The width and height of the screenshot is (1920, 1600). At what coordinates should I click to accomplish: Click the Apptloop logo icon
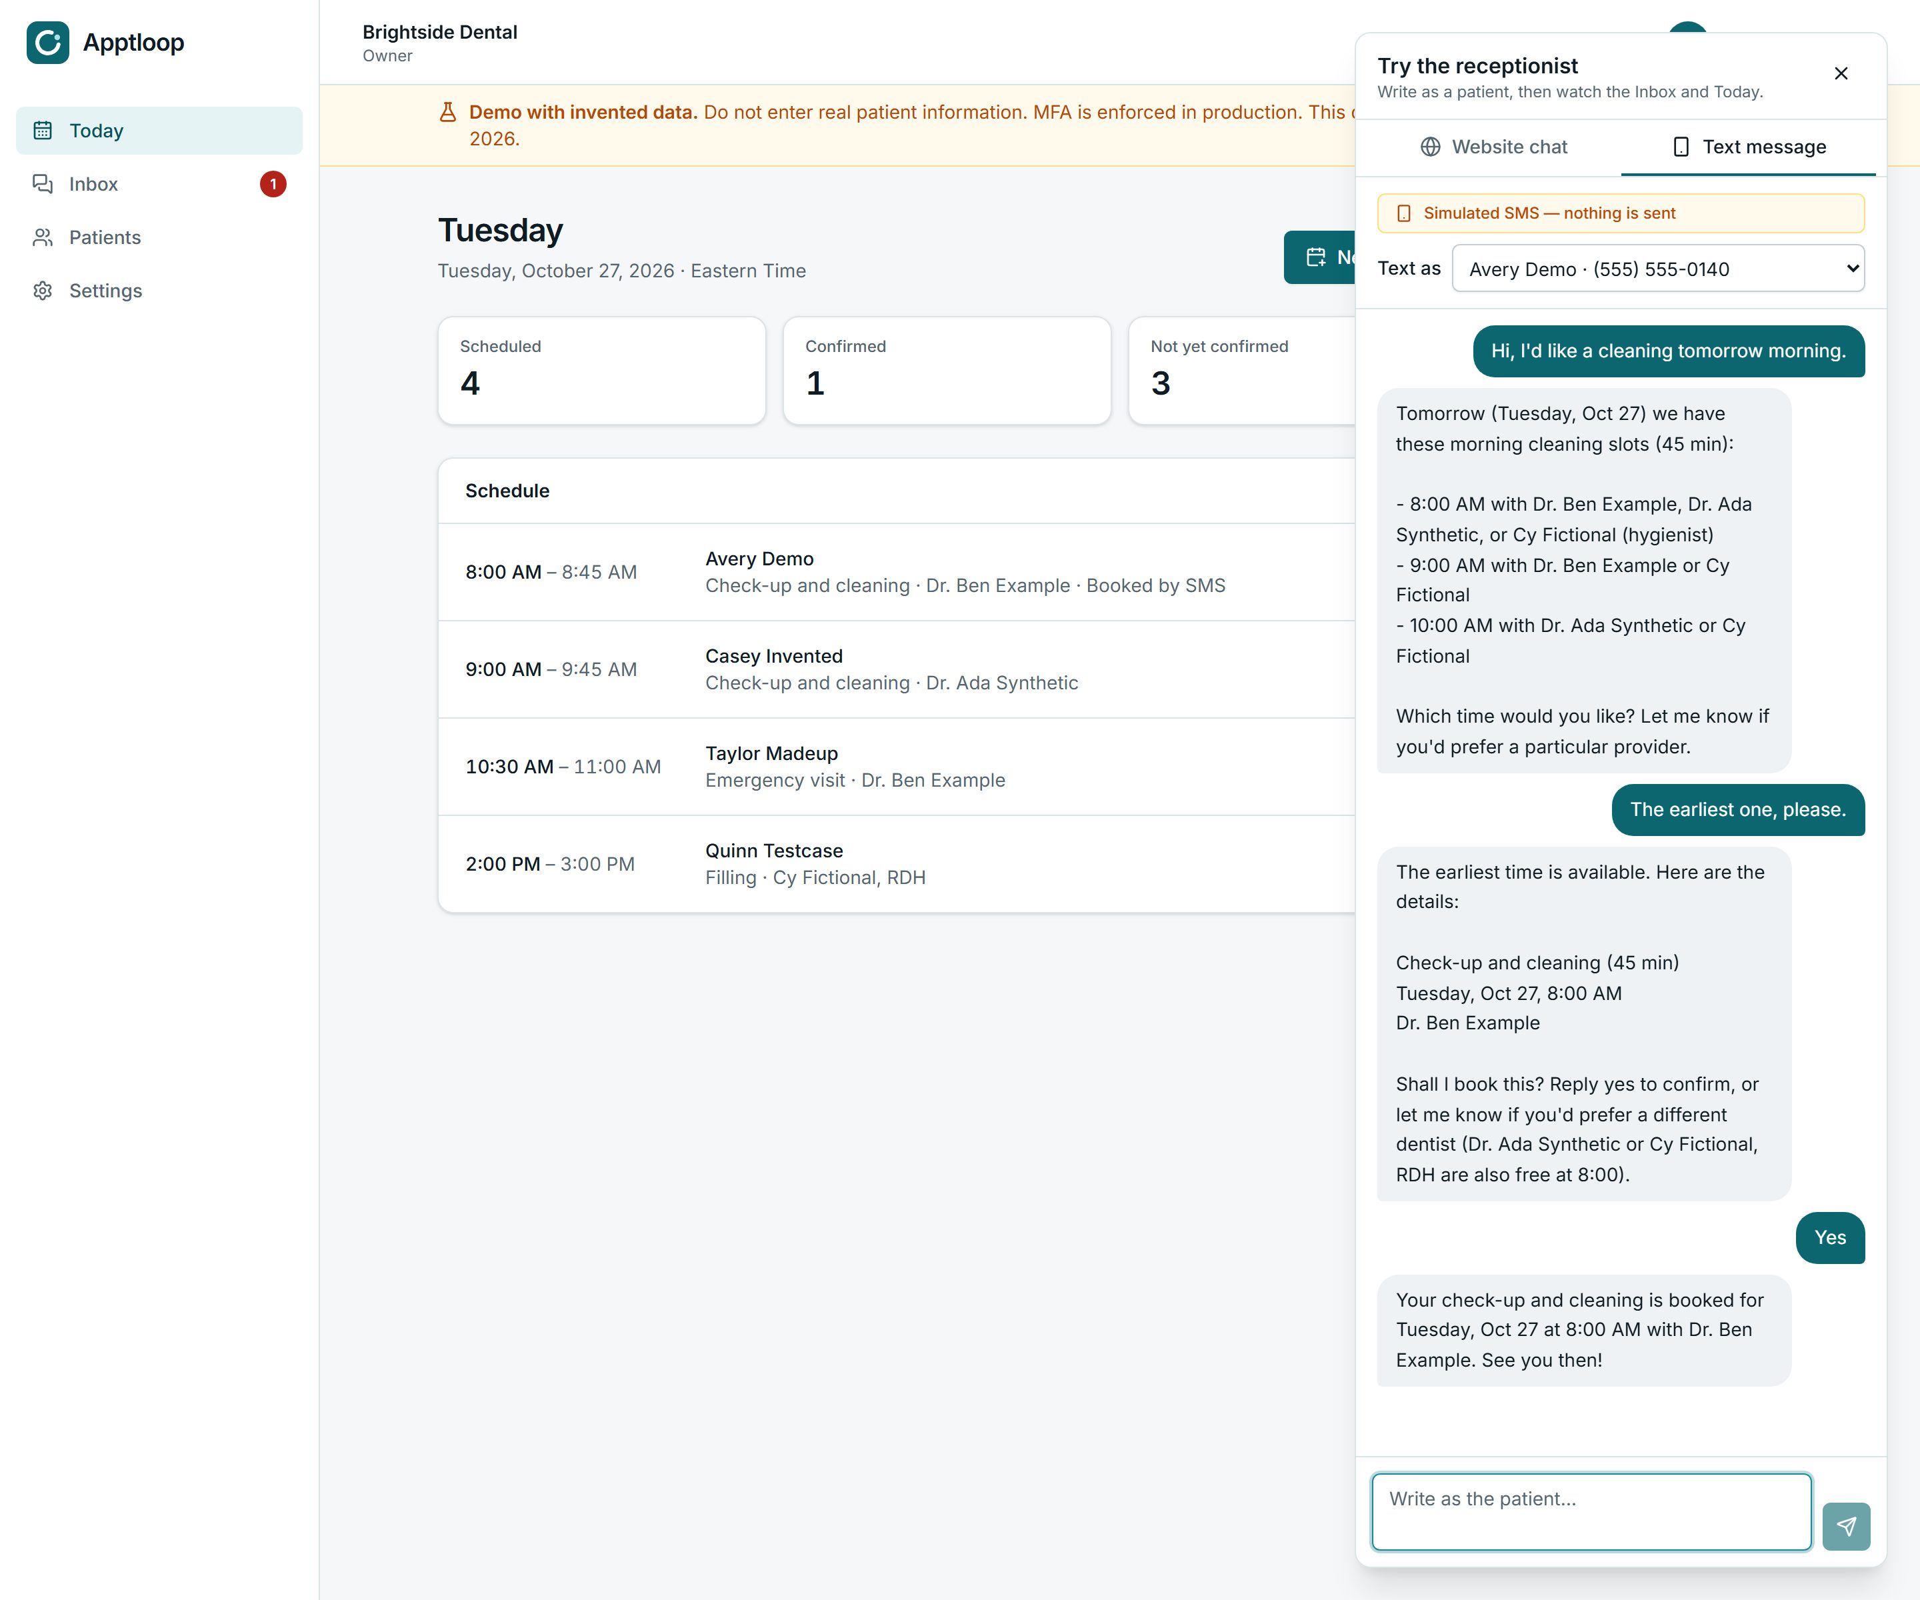click(x=47, y=42)
